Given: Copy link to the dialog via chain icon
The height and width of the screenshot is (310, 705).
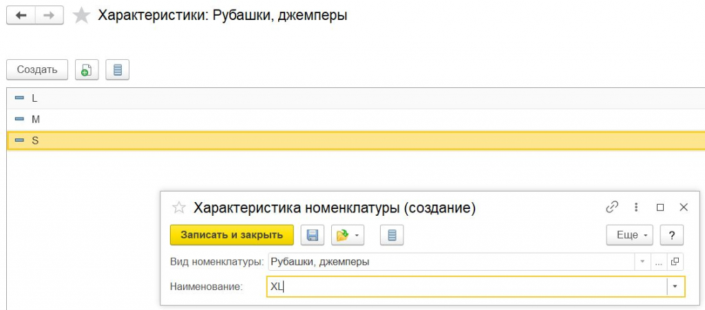Looking at the screenshot, I should [x=612, y=207].
